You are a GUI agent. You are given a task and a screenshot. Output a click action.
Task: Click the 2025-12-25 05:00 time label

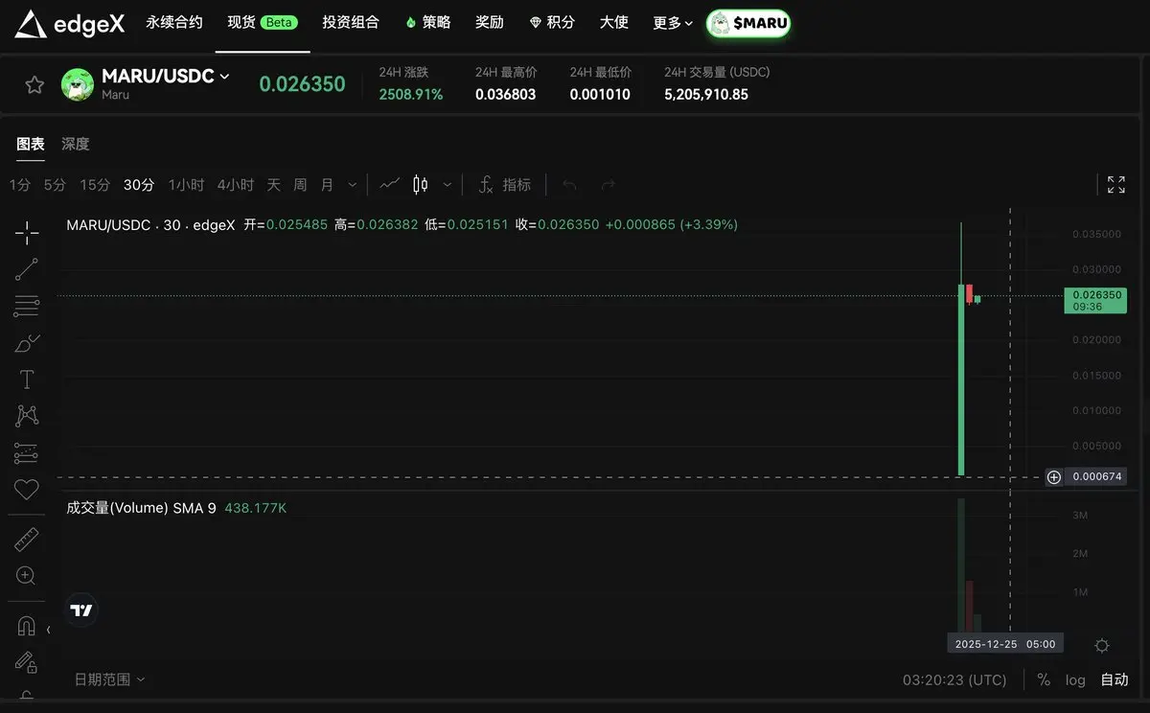[x=1005, y=644]
